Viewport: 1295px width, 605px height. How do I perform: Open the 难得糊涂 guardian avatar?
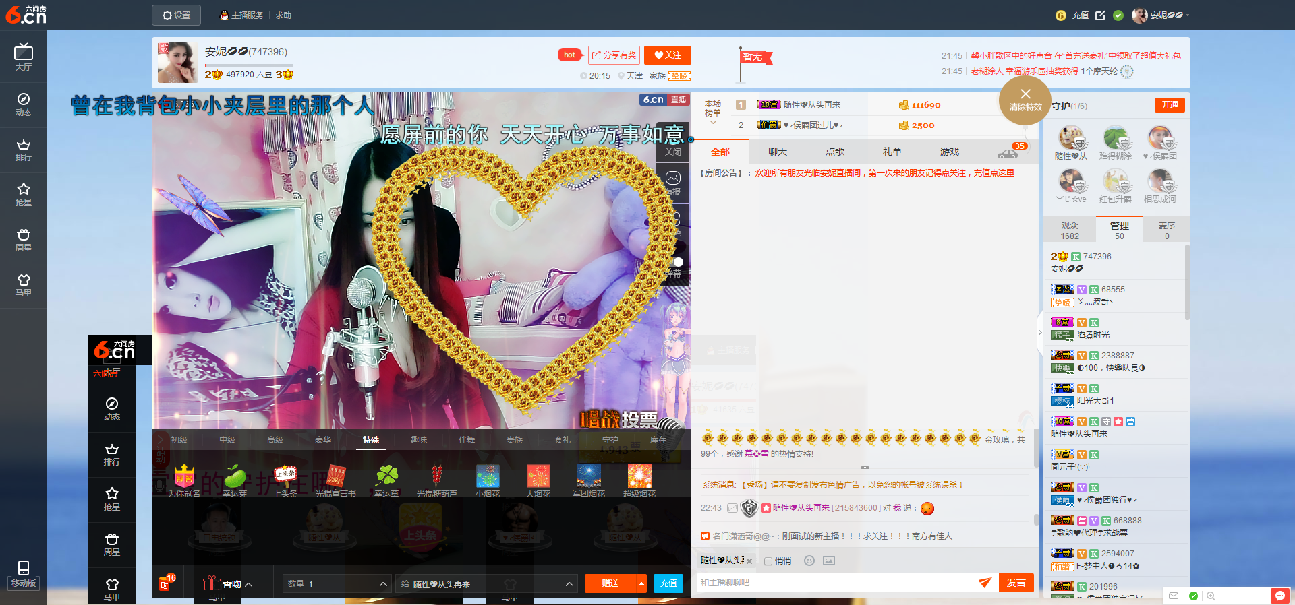[1115, 137]
